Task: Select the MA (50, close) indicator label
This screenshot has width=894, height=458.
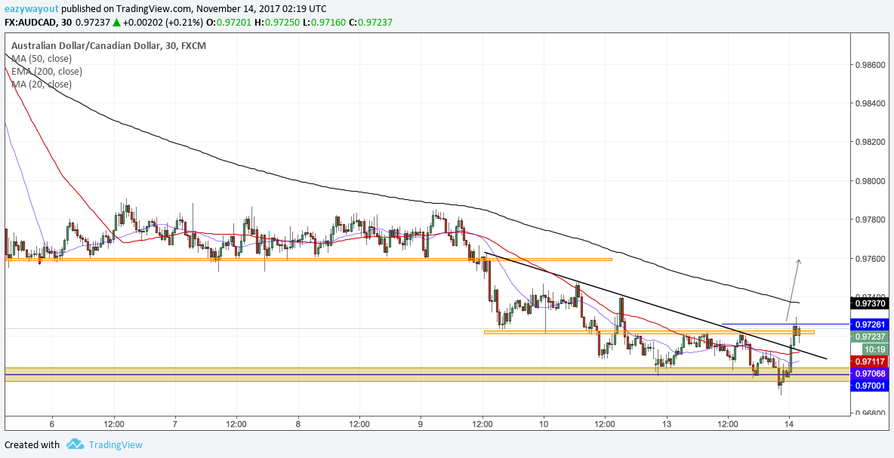Action: click(x=42, y=59)
